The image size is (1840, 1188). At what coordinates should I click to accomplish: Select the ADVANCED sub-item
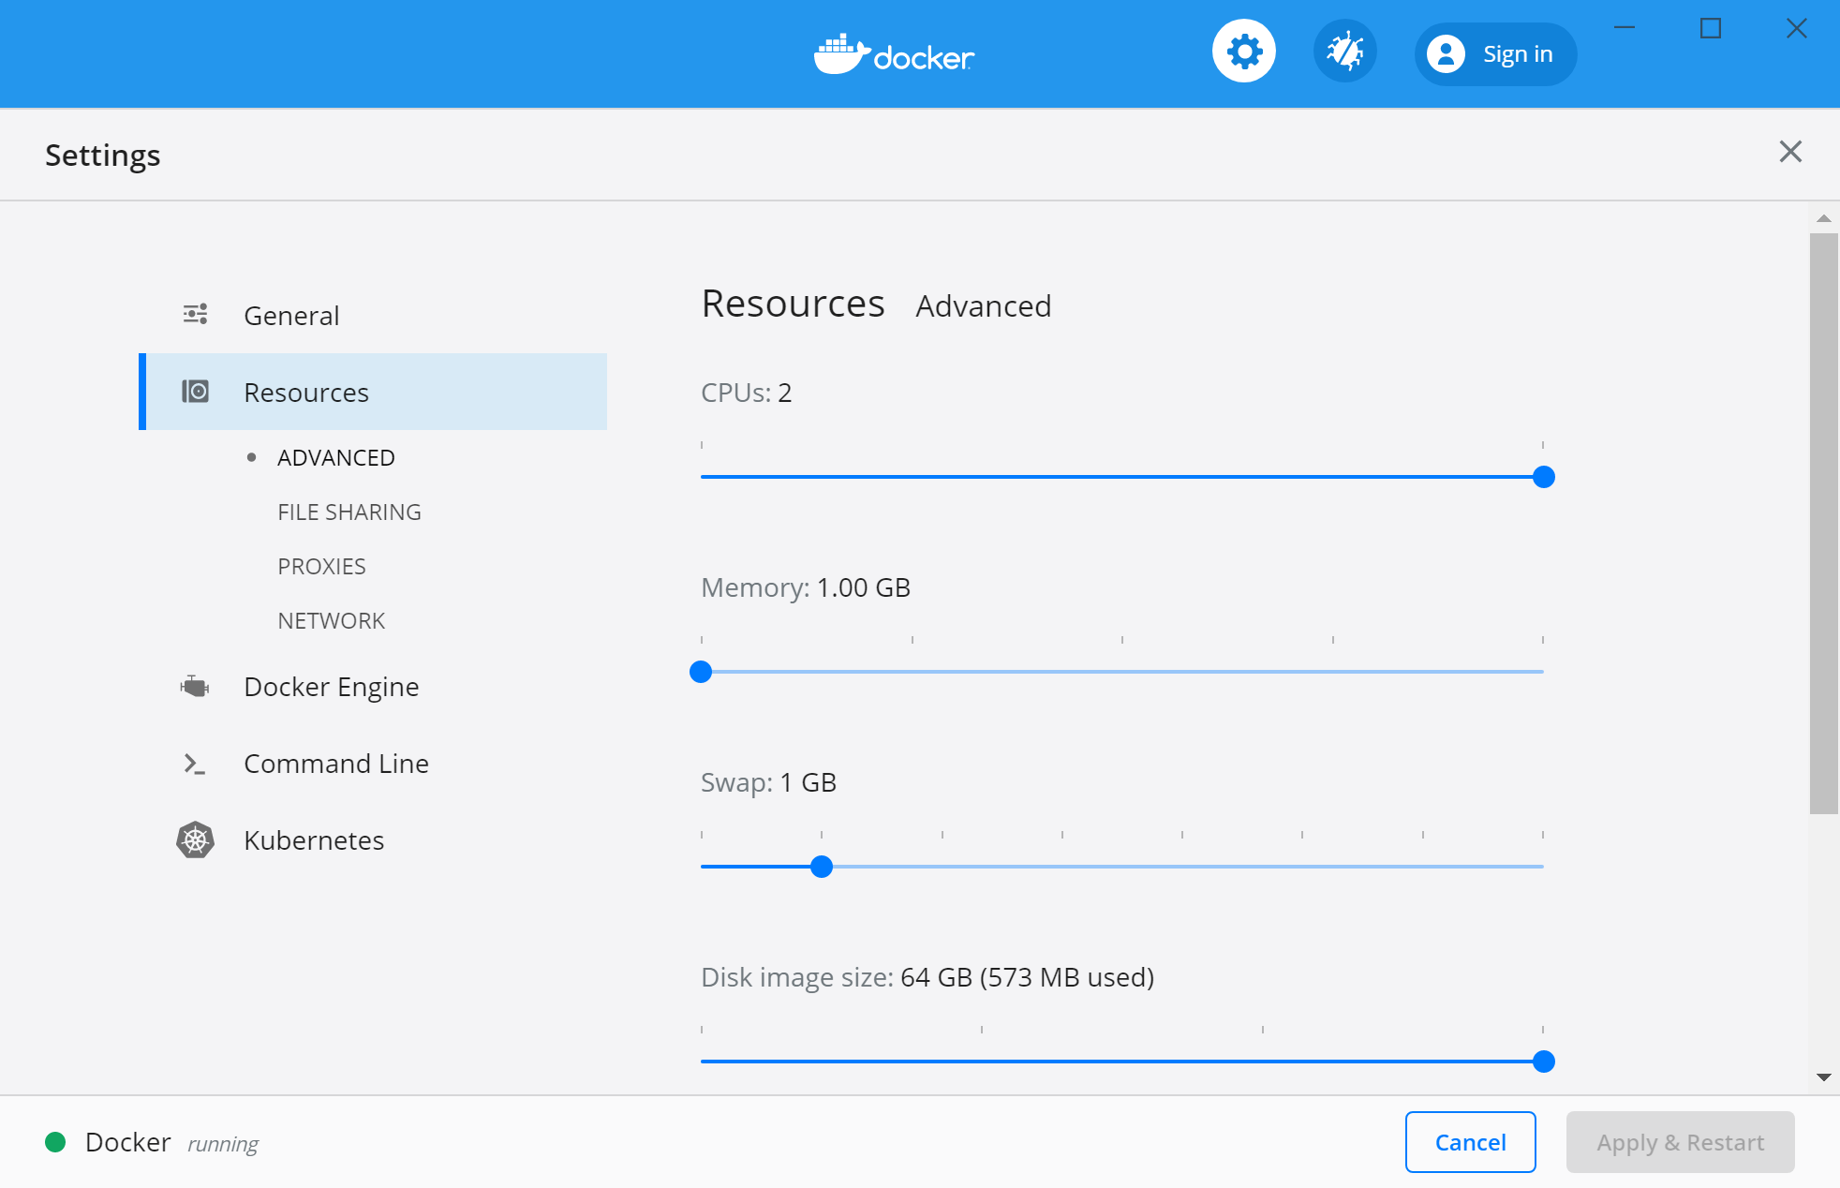(335, 458)
